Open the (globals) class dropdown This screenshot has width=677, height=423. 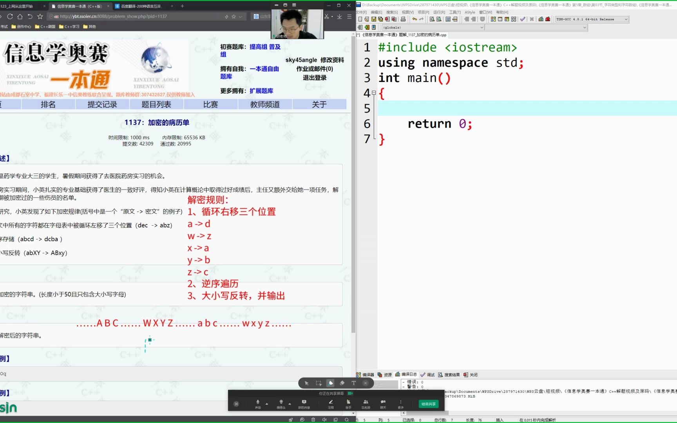point(482,27)
